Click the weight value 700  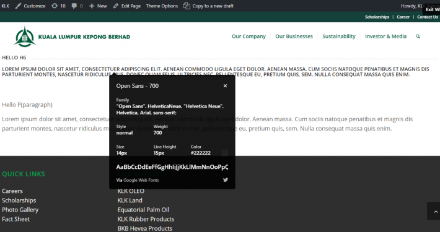pyautogui.click(x=157, y=133)
